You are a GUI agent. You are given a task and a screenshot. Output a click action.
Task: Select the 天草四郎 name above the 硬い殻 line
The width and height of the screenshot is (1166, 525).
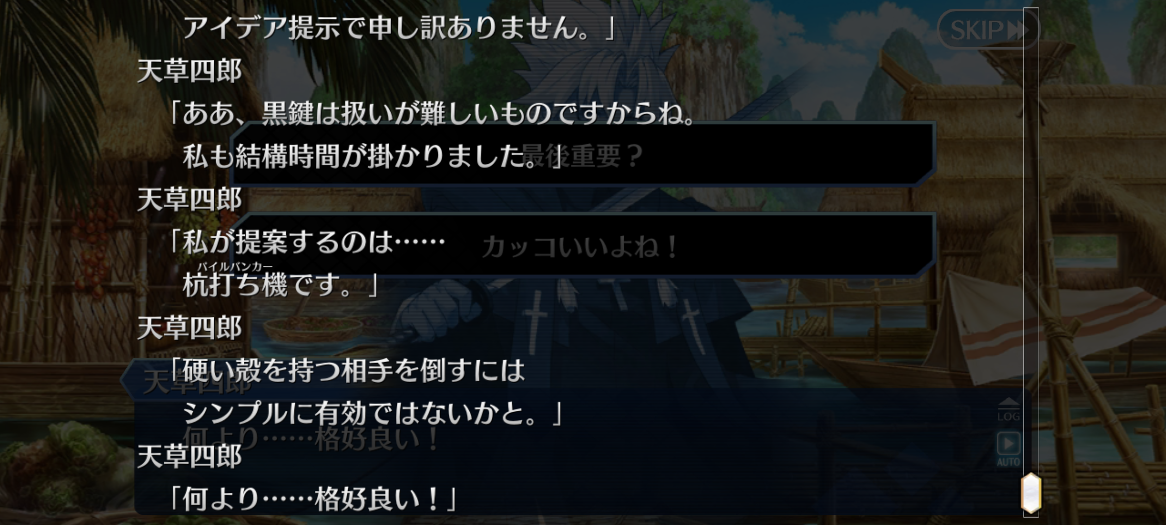tap(189, 328)
